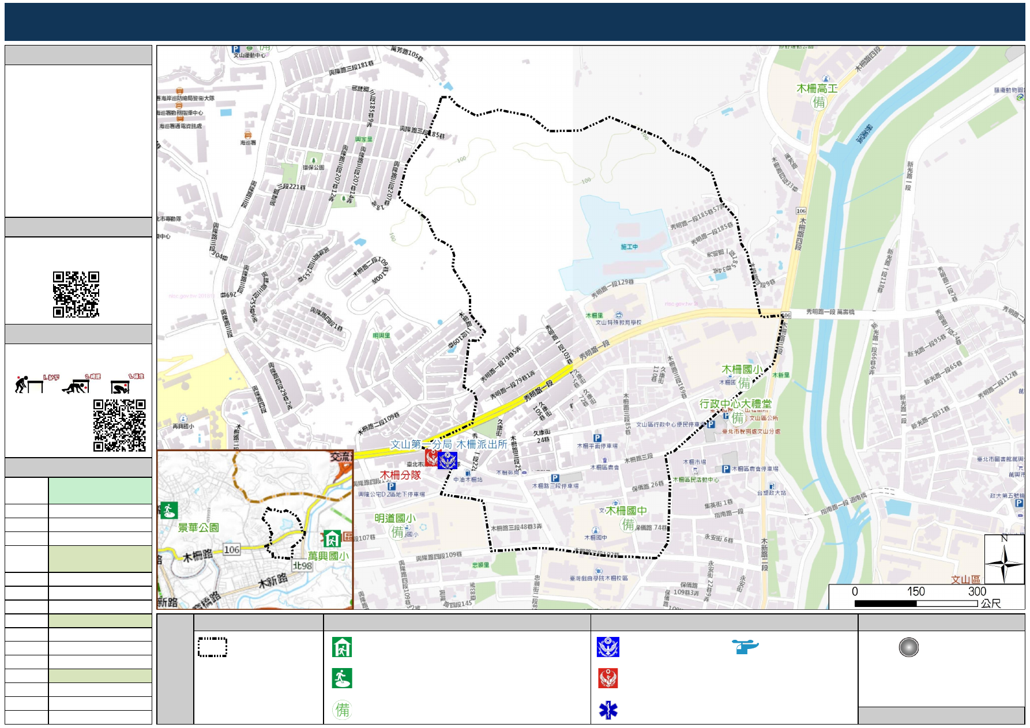Screen dimensions: 1030x728
Task: Click the '景美溪' river label
Action: tap(864, 134)
